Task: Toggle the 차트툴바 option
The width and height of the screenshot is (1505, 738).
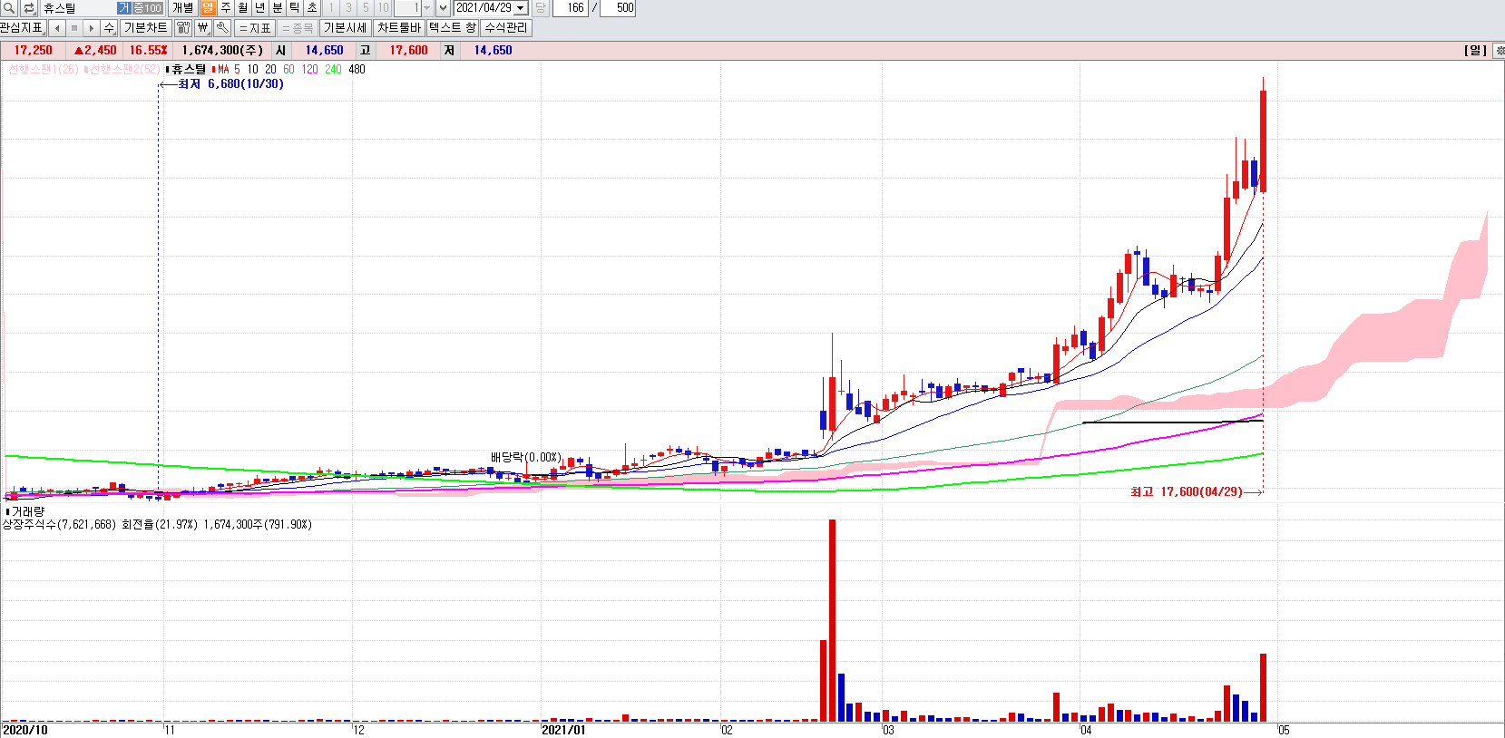Action: (399, 28)
